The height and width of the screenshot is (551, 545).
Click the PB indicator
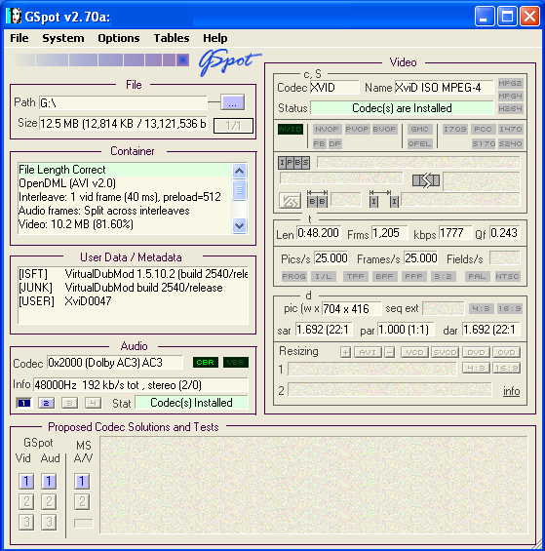pyautogui.click(x=319, y=143)
